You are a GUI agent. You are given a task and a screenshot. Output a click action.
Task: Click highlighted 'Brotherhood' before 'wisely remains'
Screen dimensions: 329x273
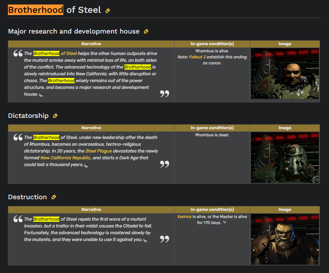click(61, 81)
